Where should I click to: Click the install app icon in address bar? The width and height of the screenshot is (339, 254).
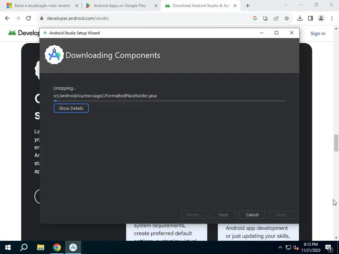pos(265,19)
